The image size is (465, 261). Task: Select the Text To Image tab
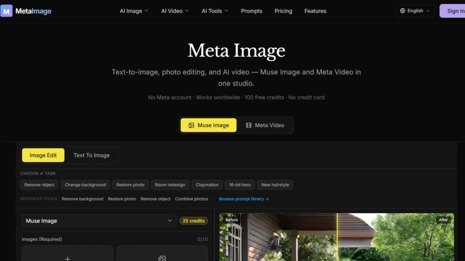pyautogui.click(x=92, y=155)
